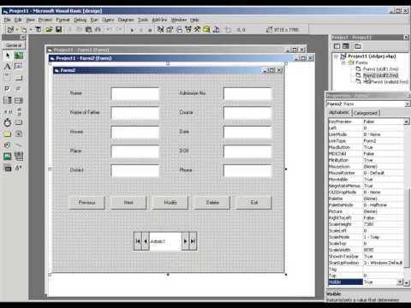Select the ListBox tool in the toolbox

pyautogui.click(x=19, y=100)
